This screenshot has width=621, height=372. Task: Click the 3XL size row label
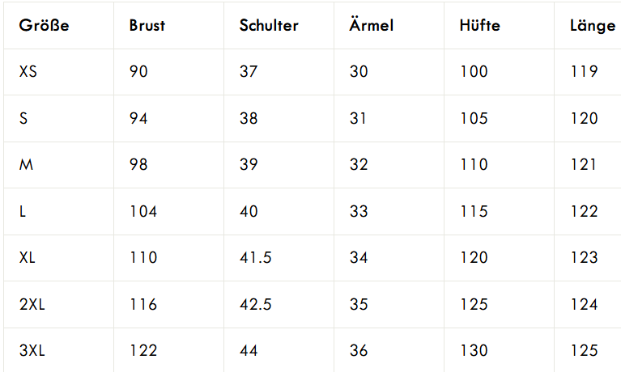tap(32, 351)
